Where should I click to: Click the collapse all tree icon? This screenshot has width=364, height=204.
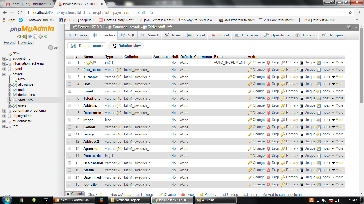pos(51,48)
